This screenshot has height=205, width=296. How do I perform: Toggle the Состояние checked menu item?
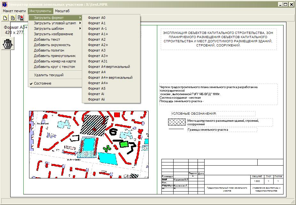[43, 83]
